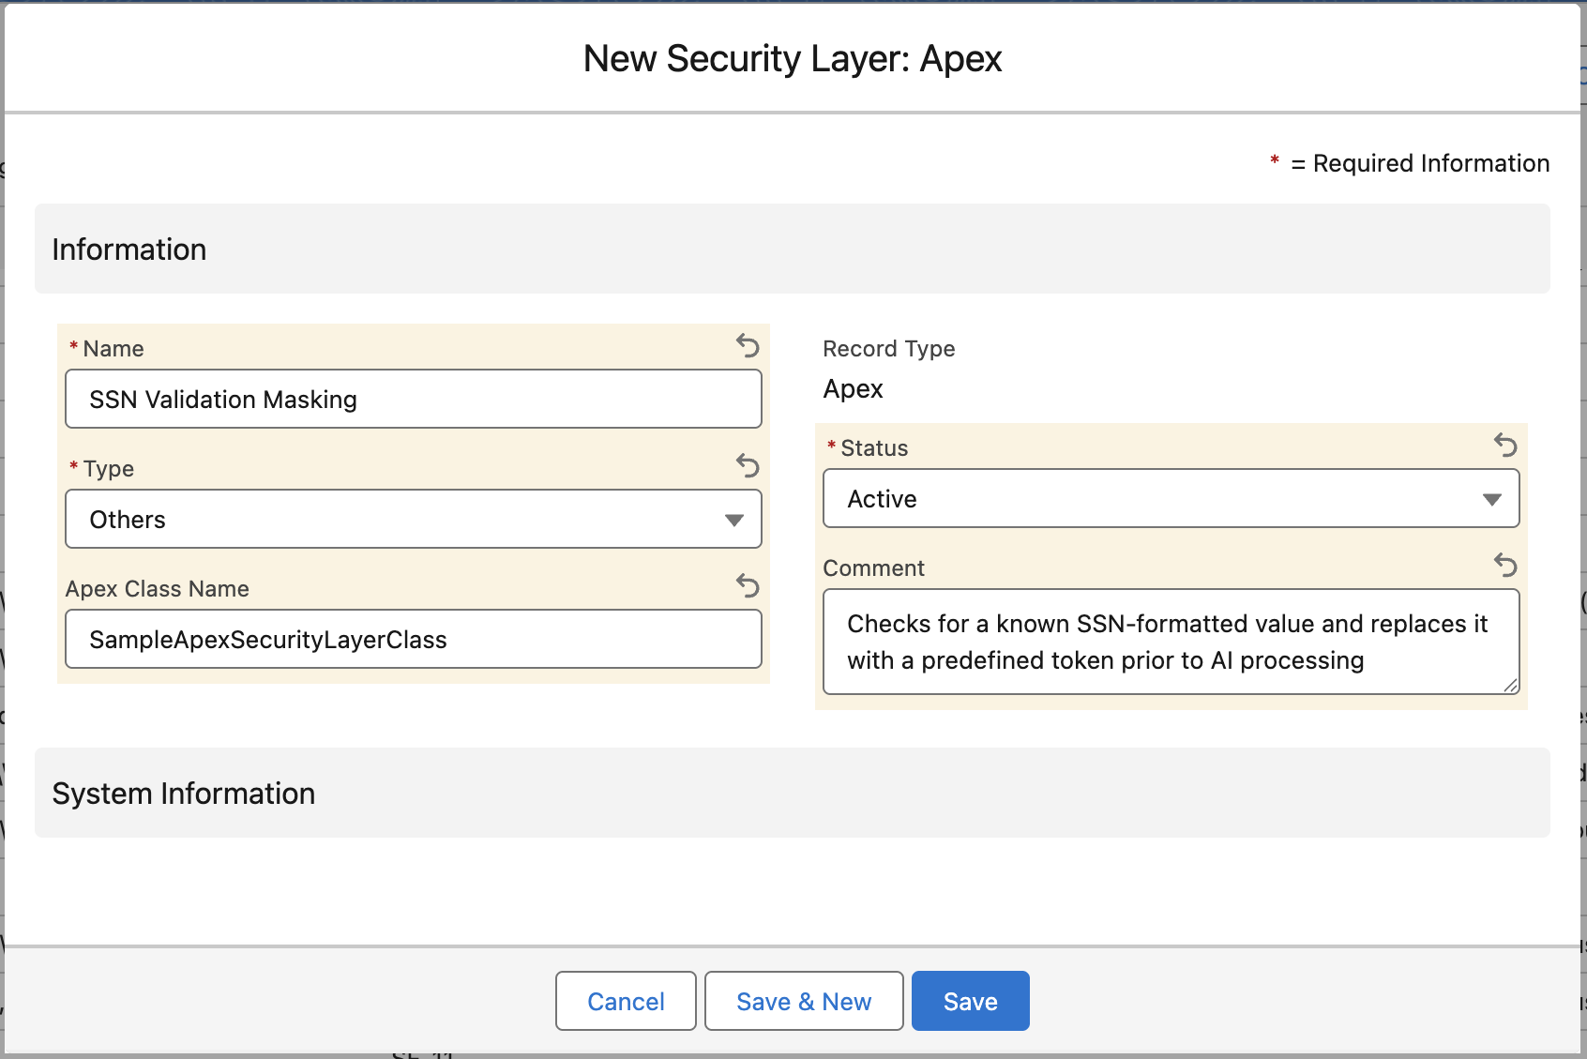Click undo icon next to Type
The image size is (1587, 1059).
(x=748, y=466)
